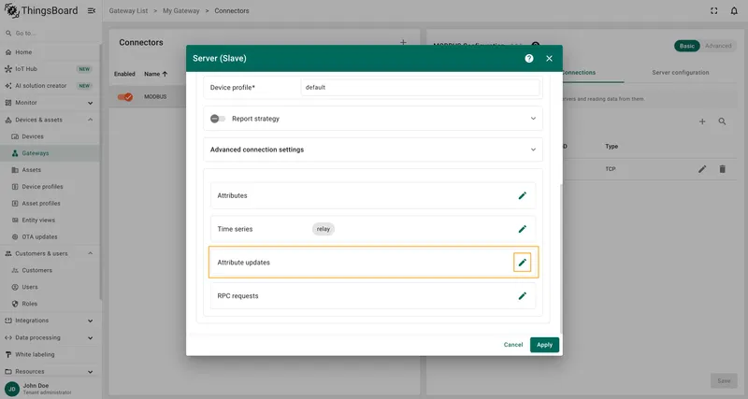Edit Attribute updates pencil icon

[523, 263]
